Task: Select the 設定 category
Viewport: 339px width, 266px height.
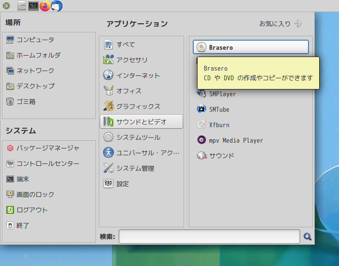Action: pyautogui.click(x=141, y=184)
